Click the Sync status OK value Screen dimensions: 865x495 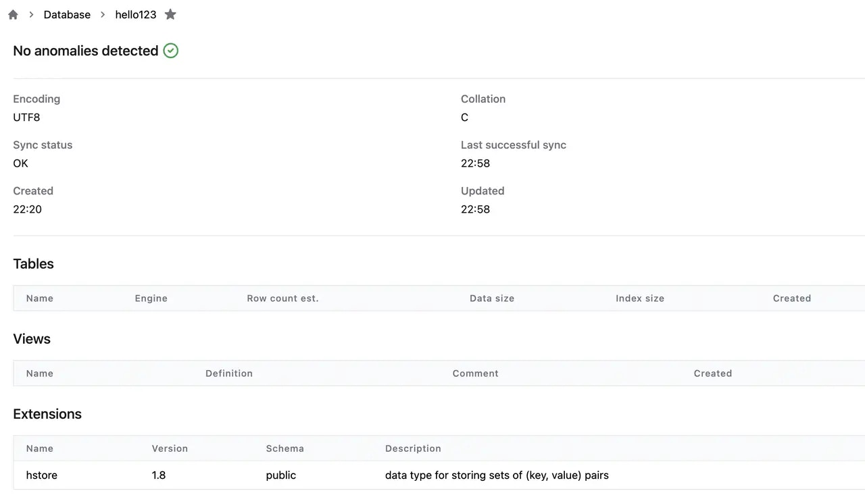point(21,163)
